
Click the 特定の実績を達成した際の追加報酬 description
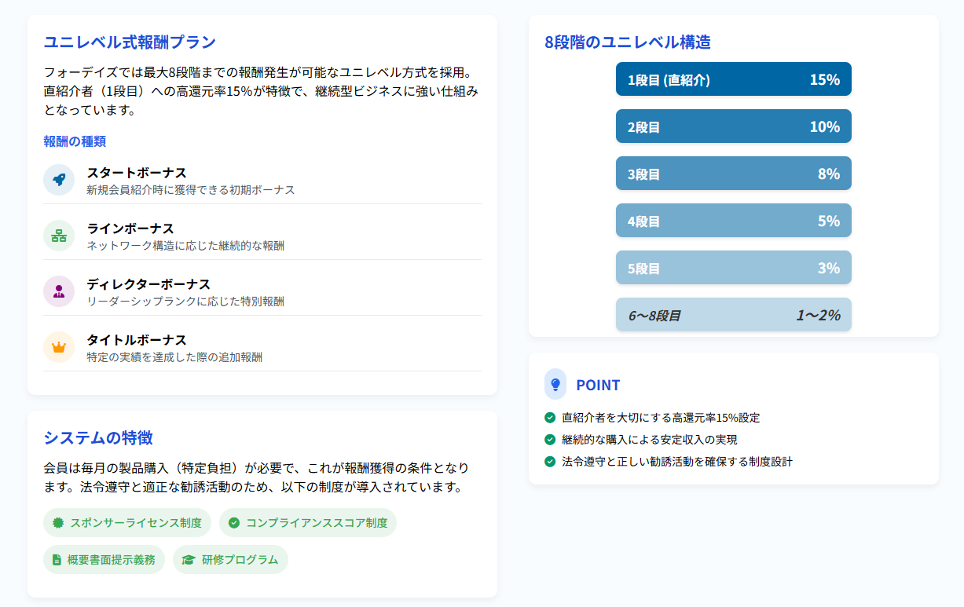pyautogui.click(x=174, y=357)
